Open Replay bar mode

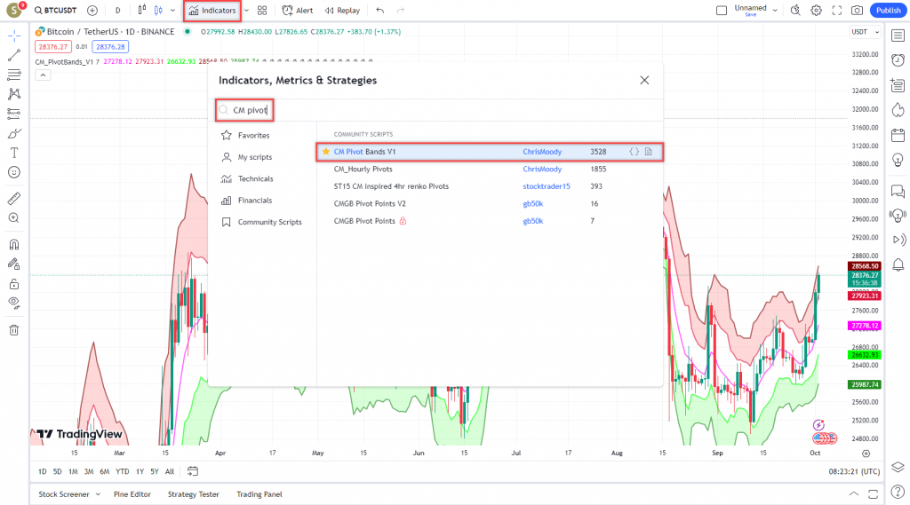point(342,11)
